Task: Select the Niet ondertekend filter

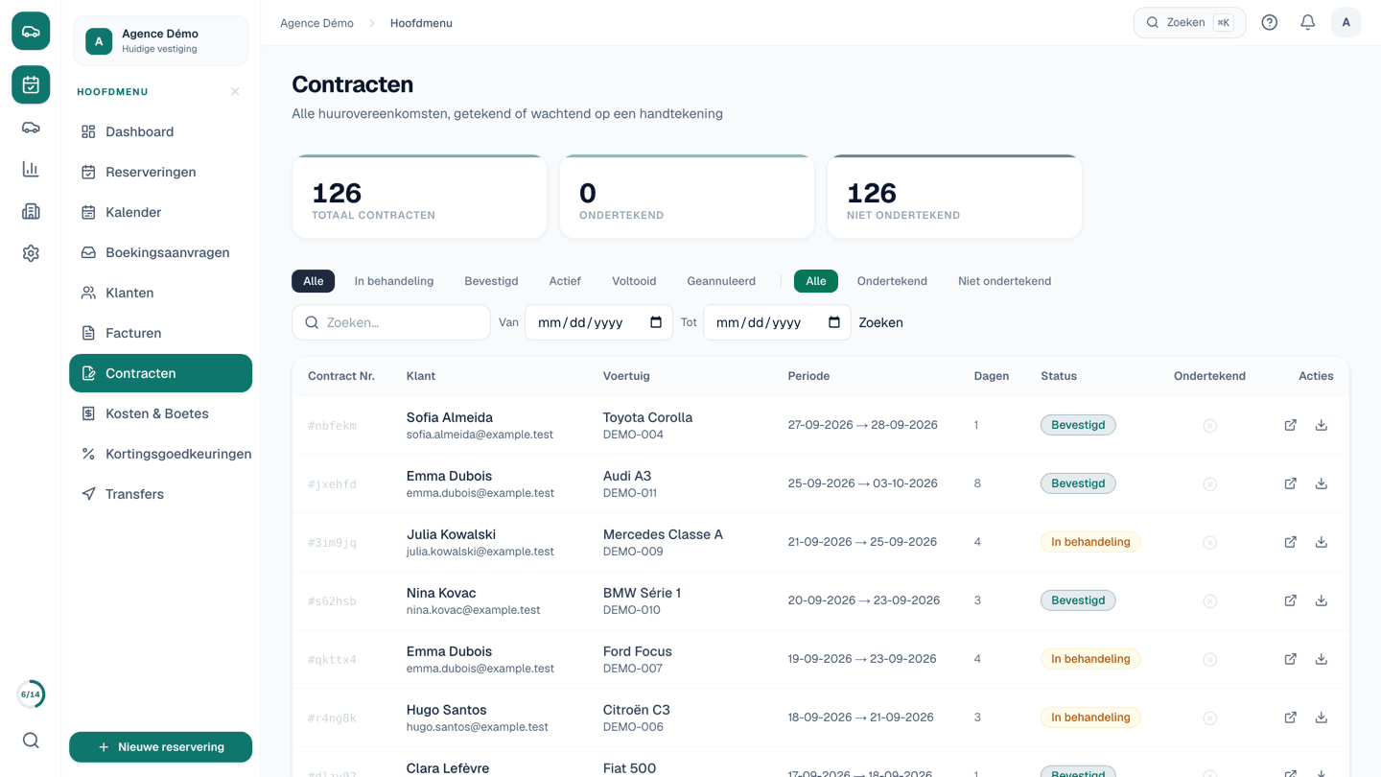Action: 1004,281
